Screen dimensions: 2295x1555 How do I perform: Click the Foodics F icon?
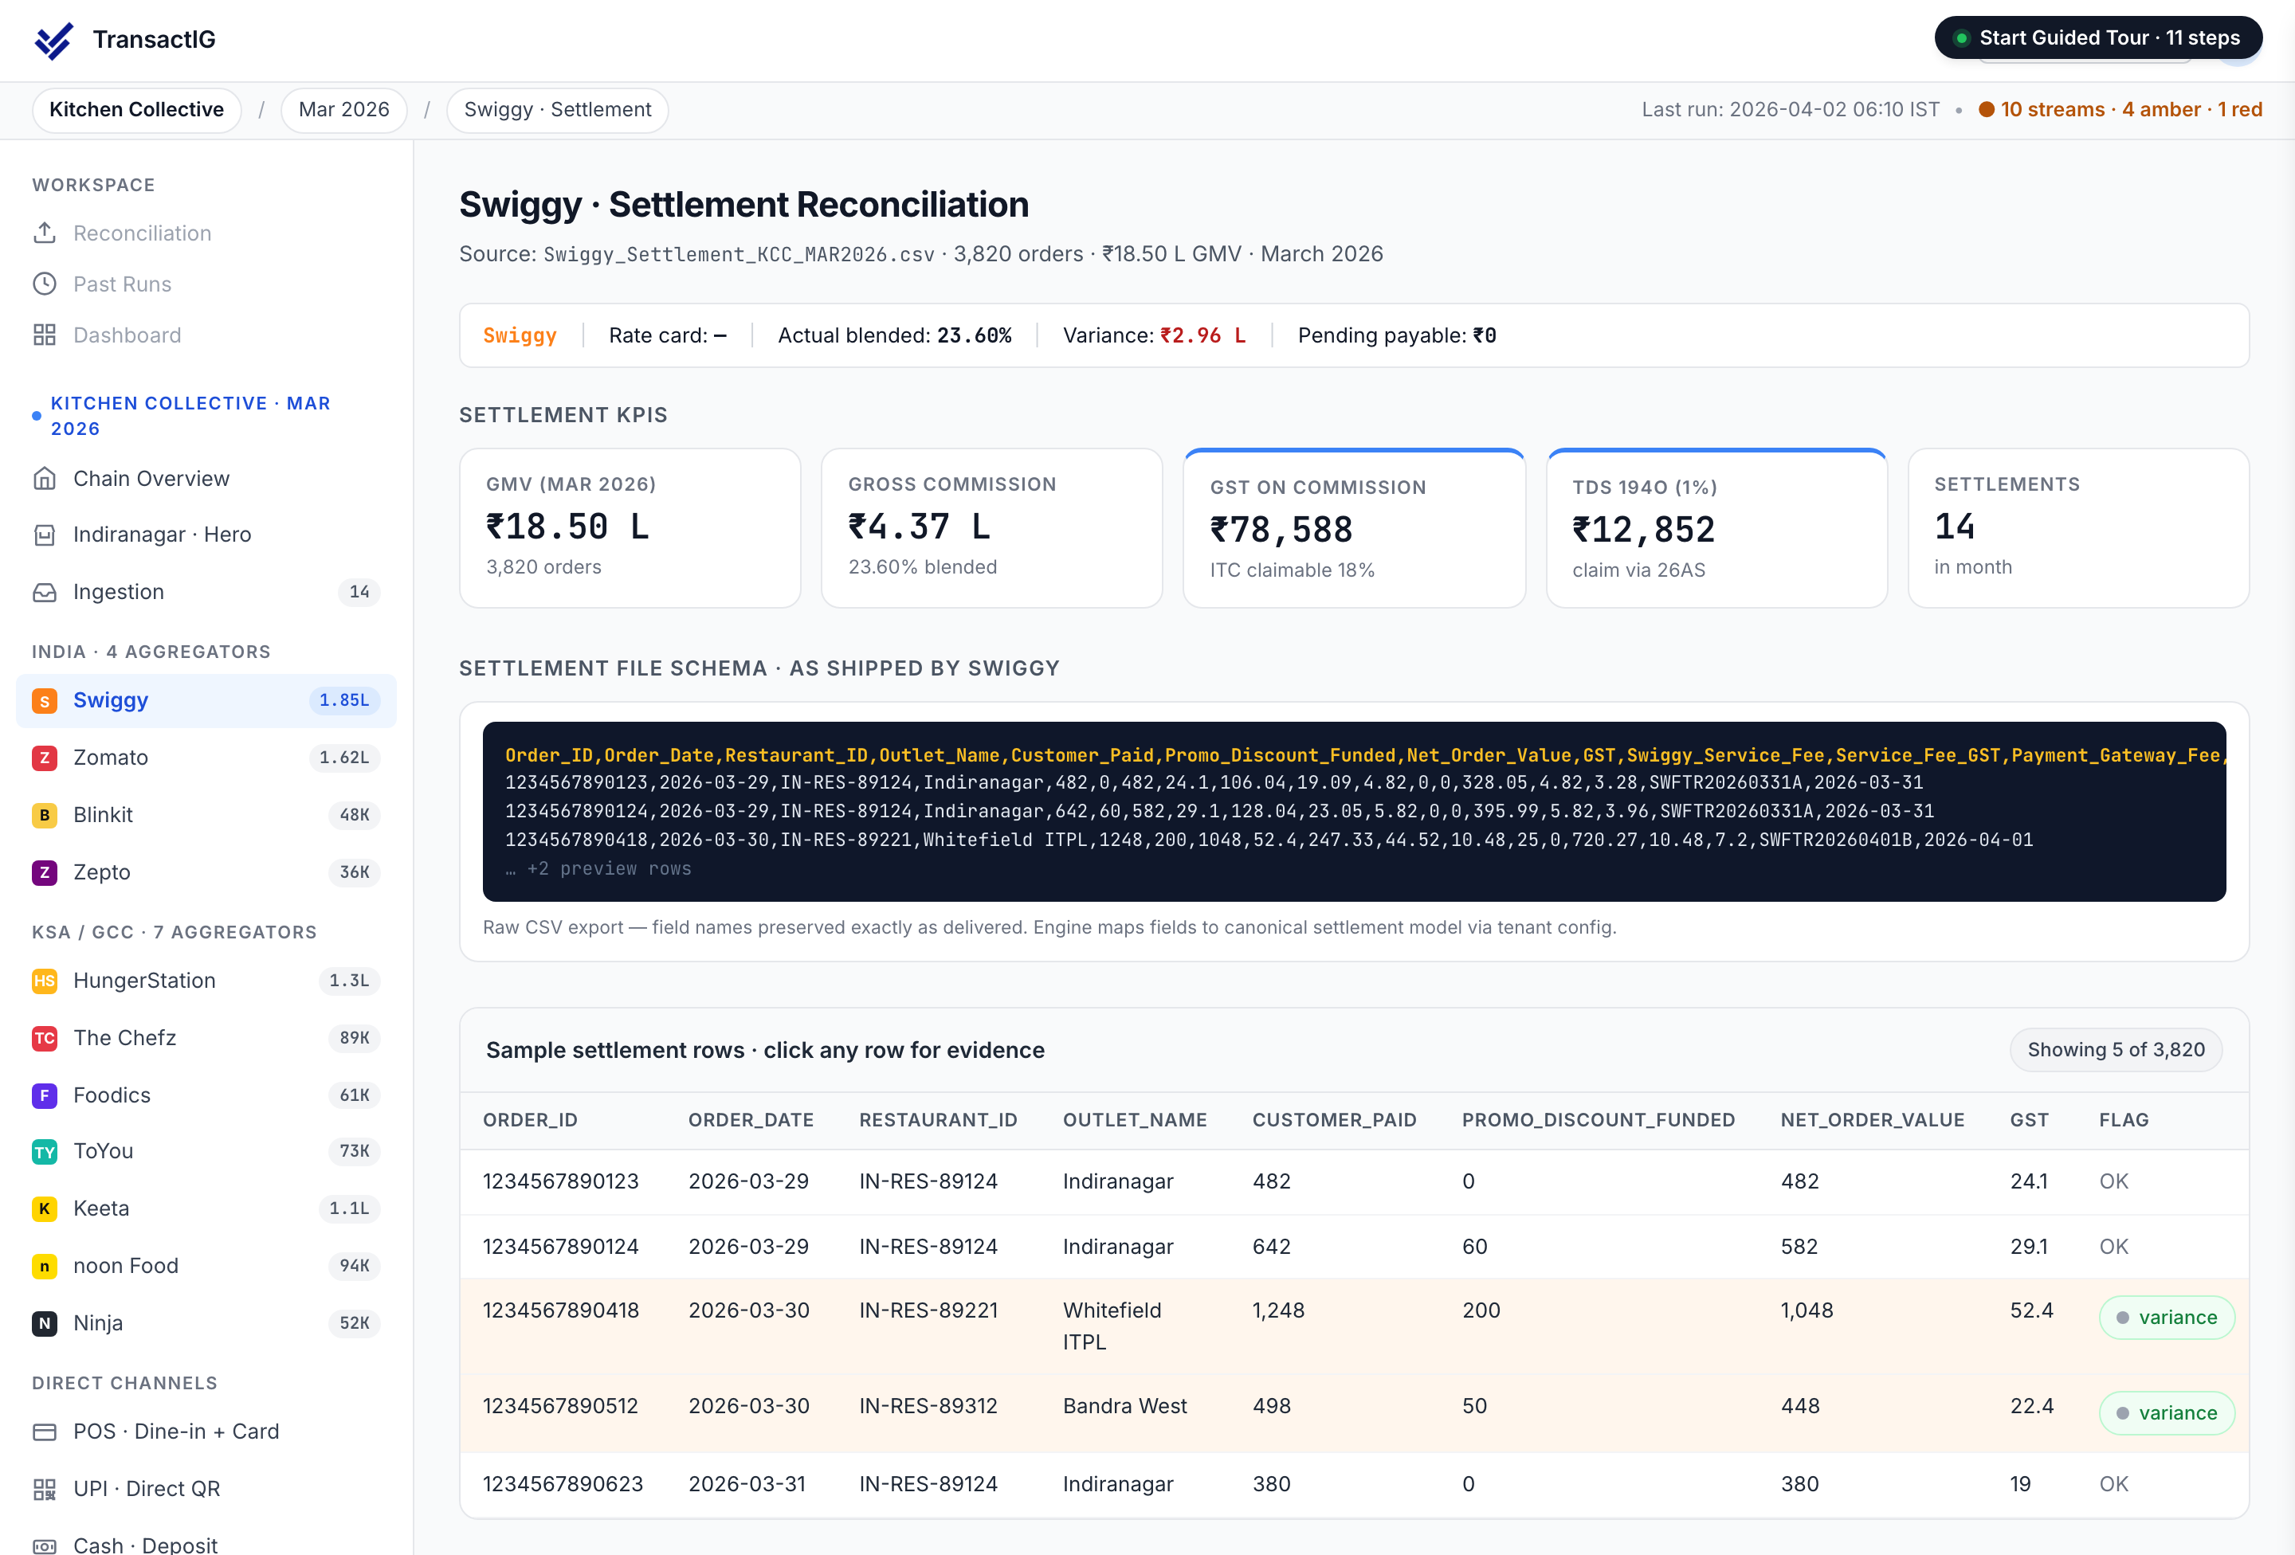coord(45,1096)
